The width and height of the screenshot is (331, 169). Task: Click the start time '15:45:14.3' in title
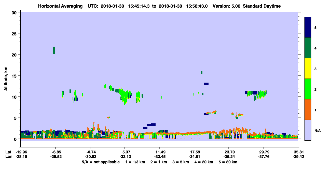coord(139,6)
